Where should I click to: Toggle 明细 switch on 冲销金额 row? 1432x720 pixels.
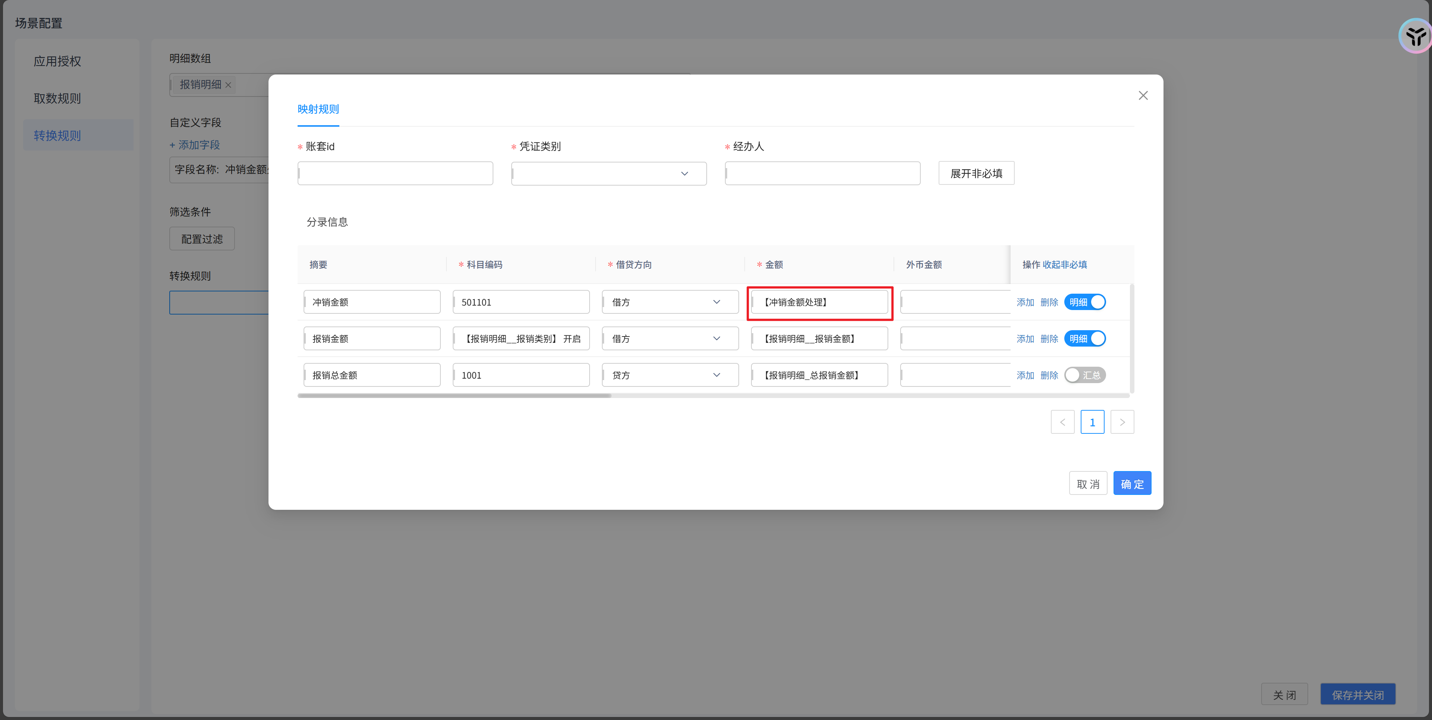point(1084,302)
